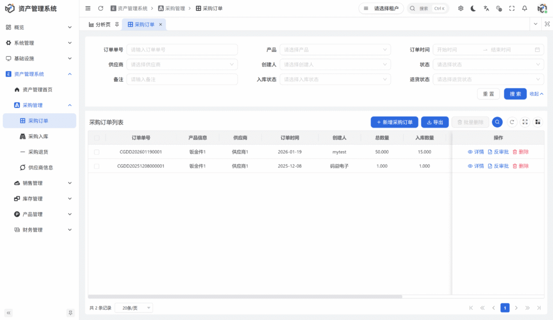Click the blue search icon above the table
Screen dimensions: 553x320
[497, 122]
